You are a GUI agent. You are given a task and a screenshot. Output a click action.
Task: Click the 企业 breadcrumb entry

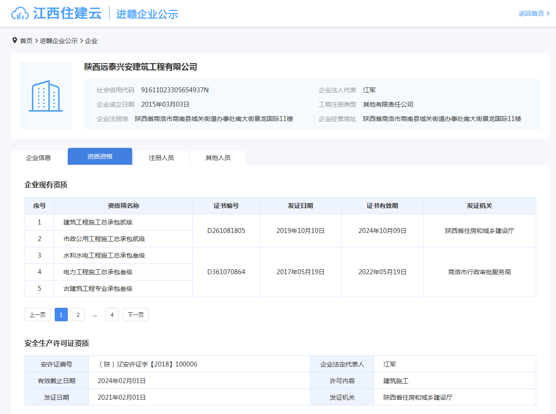[x=92, y=40]
